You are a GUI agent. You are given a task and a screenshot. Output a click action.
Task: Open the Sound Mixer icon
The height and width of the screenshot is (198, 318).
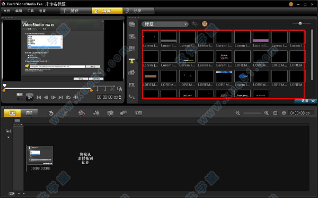coord(96,113)
